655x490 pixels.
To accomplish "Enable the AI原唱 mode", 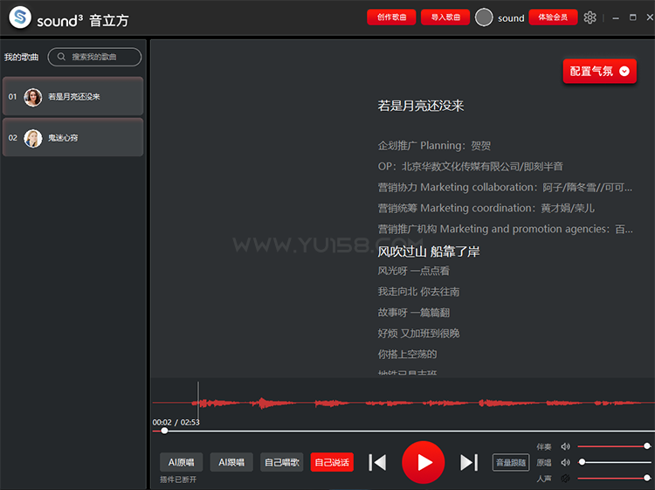I will tap(182, 462).
